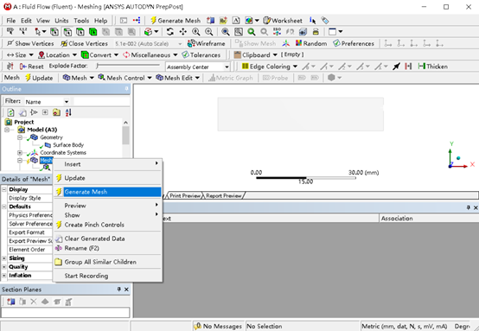Choose Rename (F2) from the context menu
Image resolution: width=479 pixels, height=331 pixels.
[107, 248]
